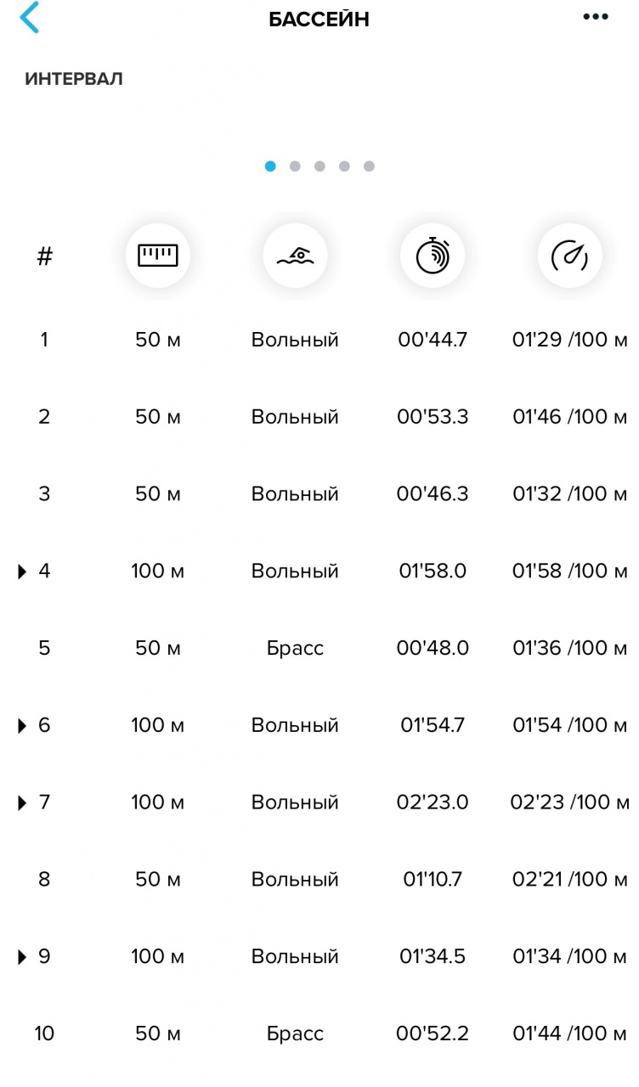This screenshot has width=639, height=1087.
Task: Select the first active page dot
Action: coord(270,166)
